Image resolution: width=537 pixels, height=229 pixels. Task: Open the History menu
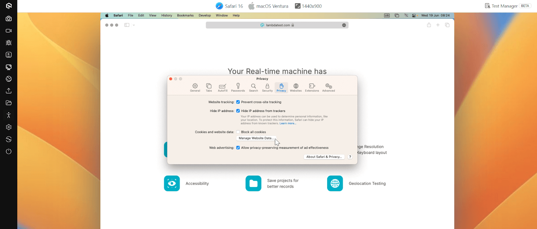tap(166, 15)
